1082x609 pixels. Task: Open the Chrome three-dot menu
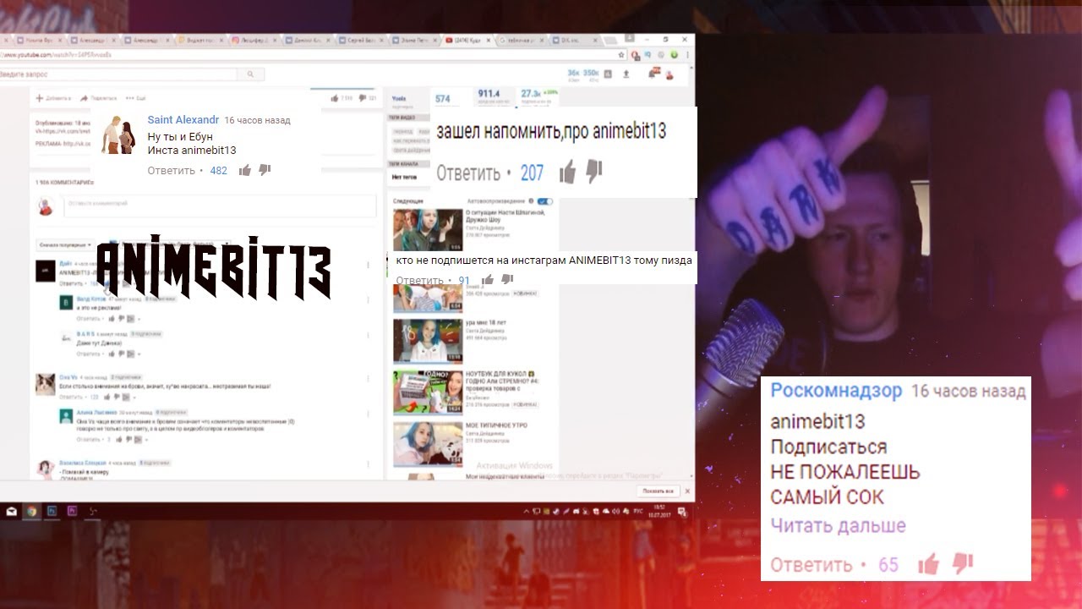click(x=686, y=55)
